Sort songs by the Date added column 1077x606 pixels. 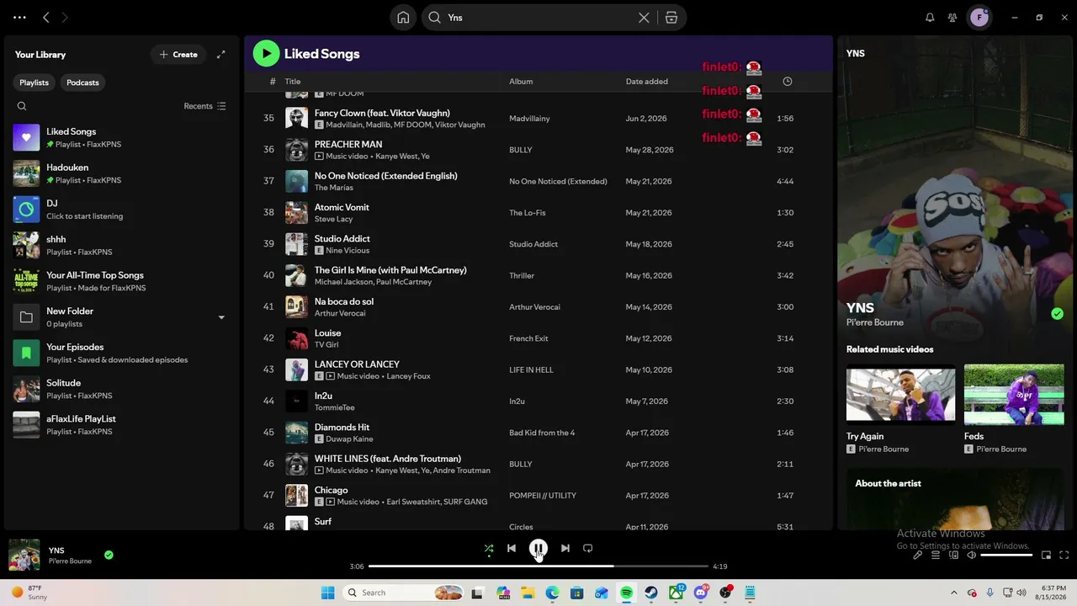(647, 82)
